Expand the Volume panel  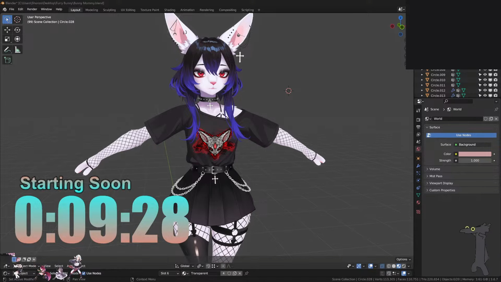pyautogui.click(x=434, y=169)
